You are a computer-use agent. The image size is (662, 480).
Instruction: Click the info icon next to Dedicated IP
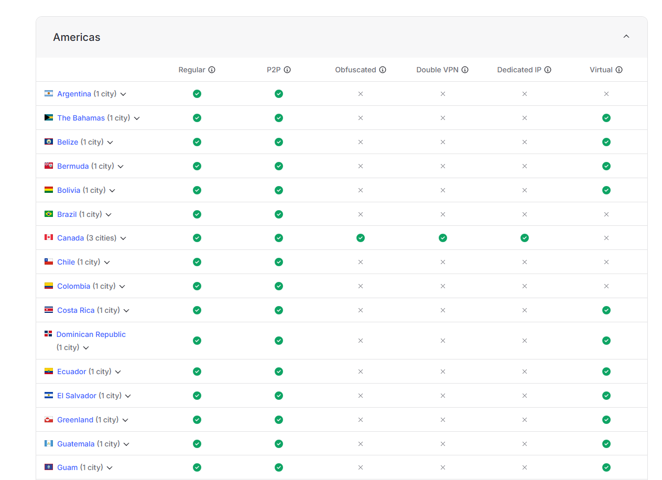548,70
